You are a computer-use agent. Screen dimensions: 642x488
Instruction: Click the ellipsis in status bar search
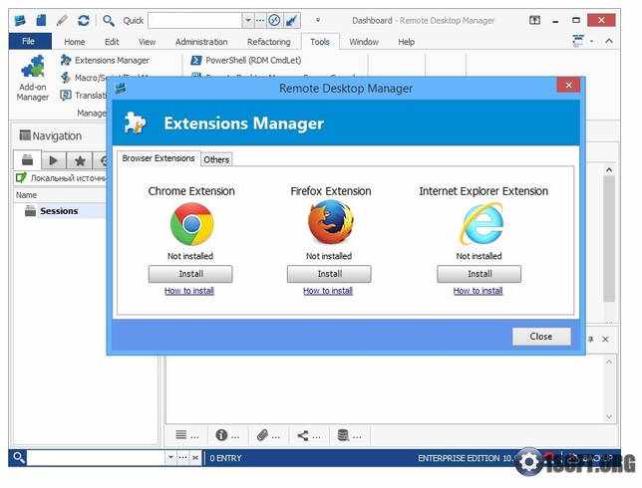click(183, 457)
